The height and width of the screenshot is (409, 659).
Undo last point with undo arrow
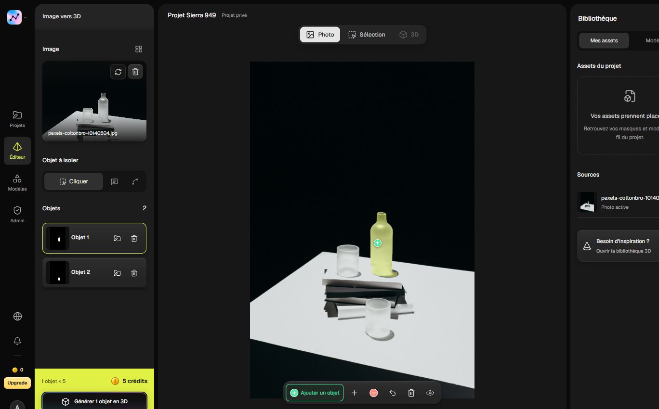pyautogui.click(x=393, y=393)
